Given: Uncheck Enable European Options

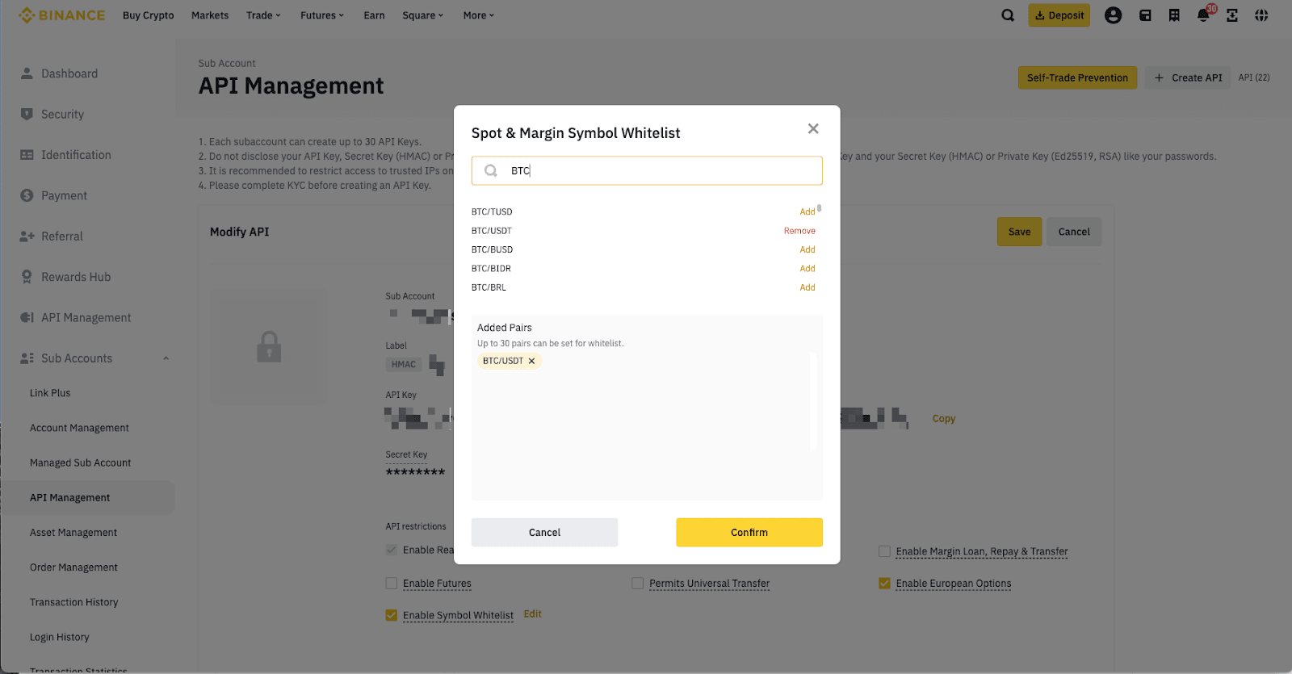Looking at the screenshot, I should pos(884,583).
